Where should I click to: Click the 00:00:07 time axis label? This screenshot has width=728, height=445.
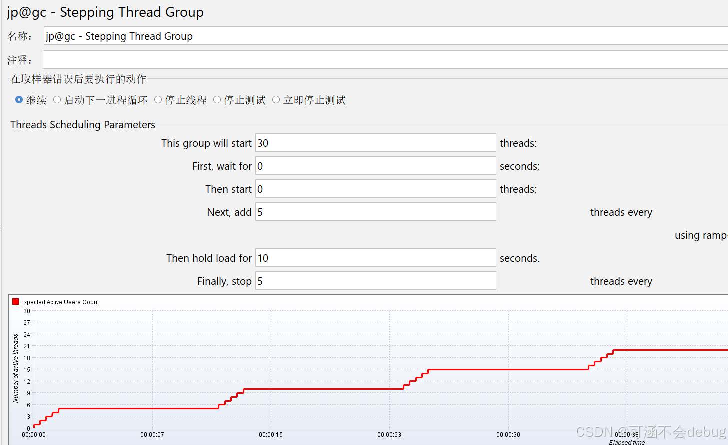[x=152, y=435]
